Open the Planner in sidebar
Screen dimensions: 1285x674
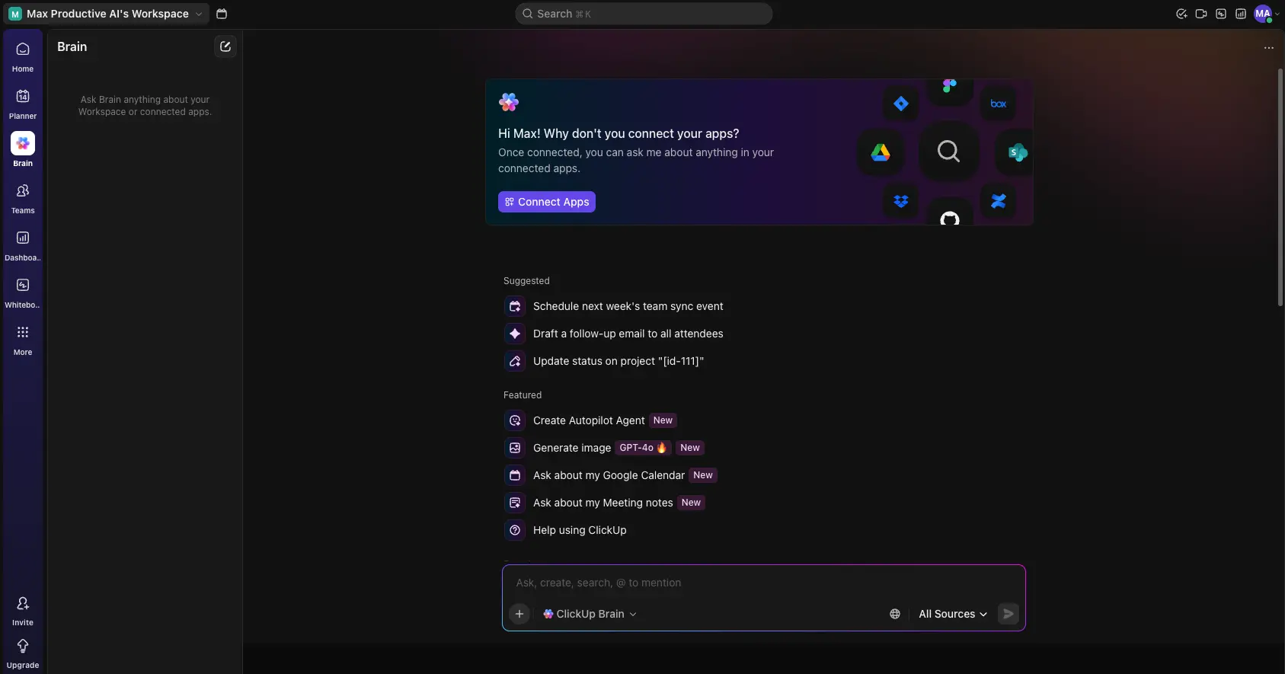pos(23,104)
